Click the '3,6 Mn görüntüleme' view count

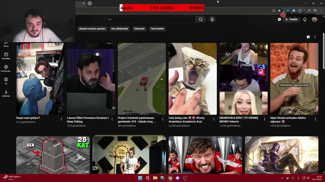click(x=179, y=126)
